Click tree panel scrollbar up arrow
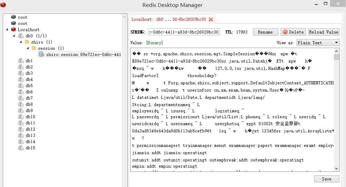Viewport: 346px width, 187px height. coord(124,17)
